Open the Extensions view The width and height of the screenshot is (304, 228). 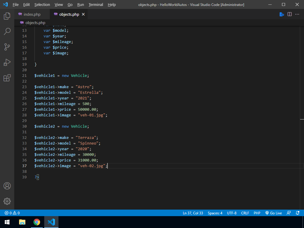(x=7, y=78)
